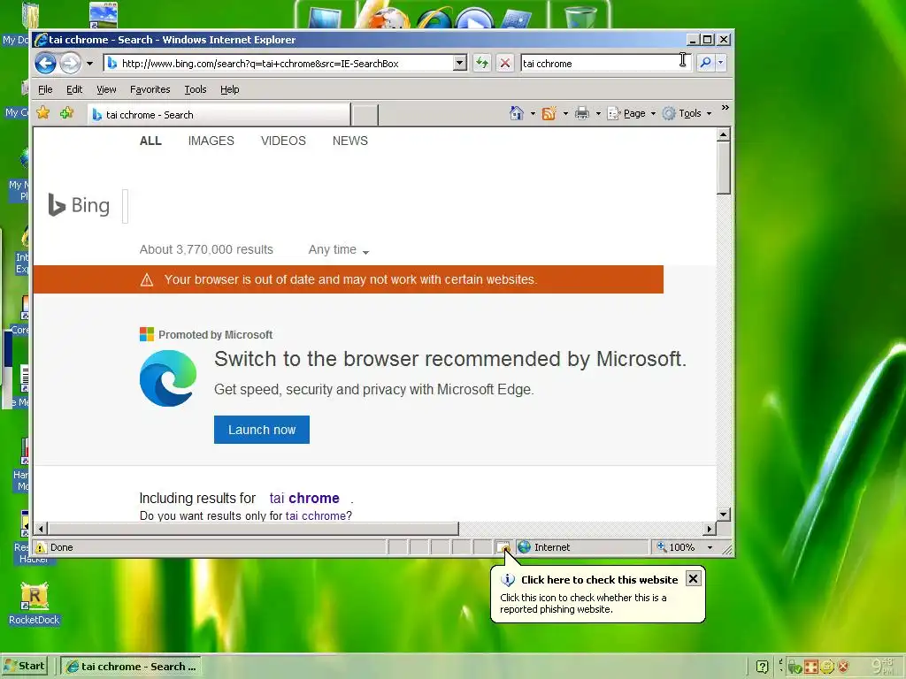The width and height of the screenshot is (906, 679).
Task: Open the Windows Start menu
Action: (24, 667)
